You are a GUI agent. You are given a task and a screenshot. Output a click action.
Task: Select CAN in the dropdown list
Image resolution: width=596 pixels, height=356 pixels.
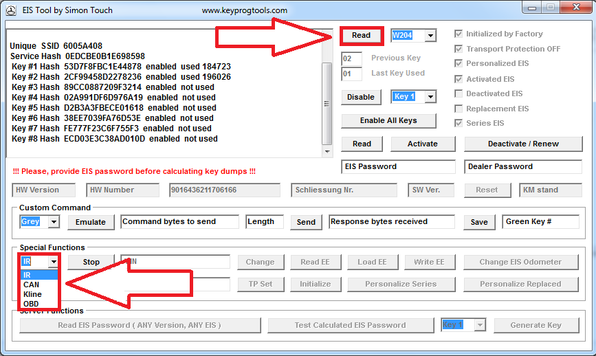click(39, 285)
